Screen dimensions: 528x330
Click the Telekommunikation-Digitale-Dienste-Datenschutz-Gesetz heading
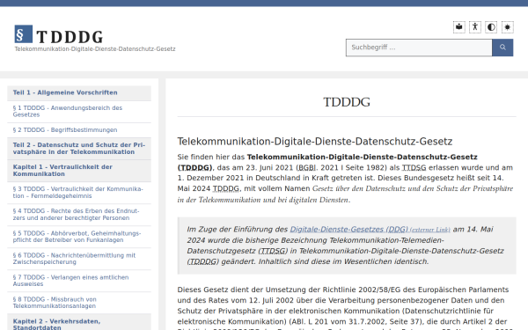[315, 142]
